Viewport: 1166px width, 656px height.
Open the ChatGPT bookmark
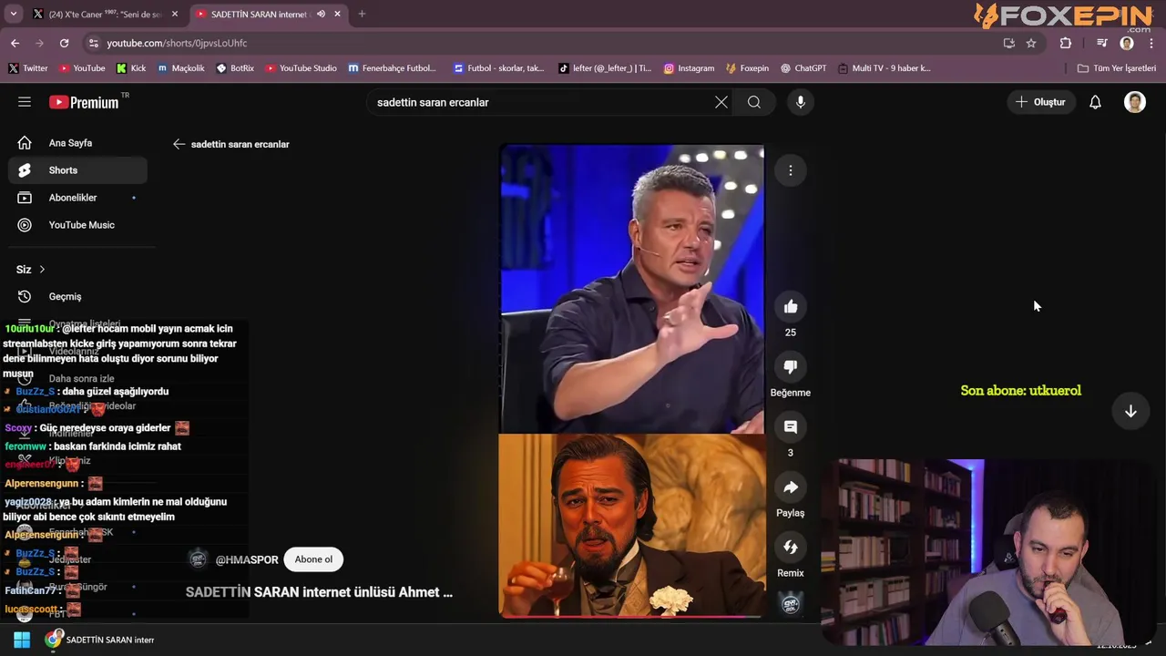coord(803,68)
